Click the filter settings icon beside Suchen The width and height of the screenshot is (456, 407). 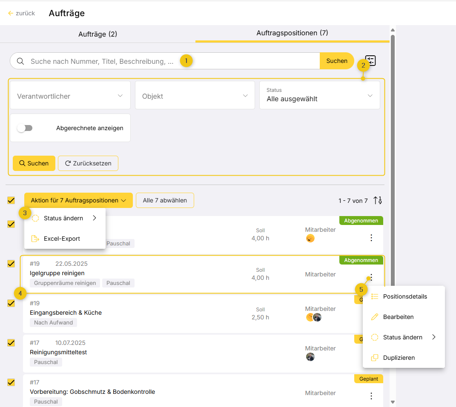(x=371, y=61)
